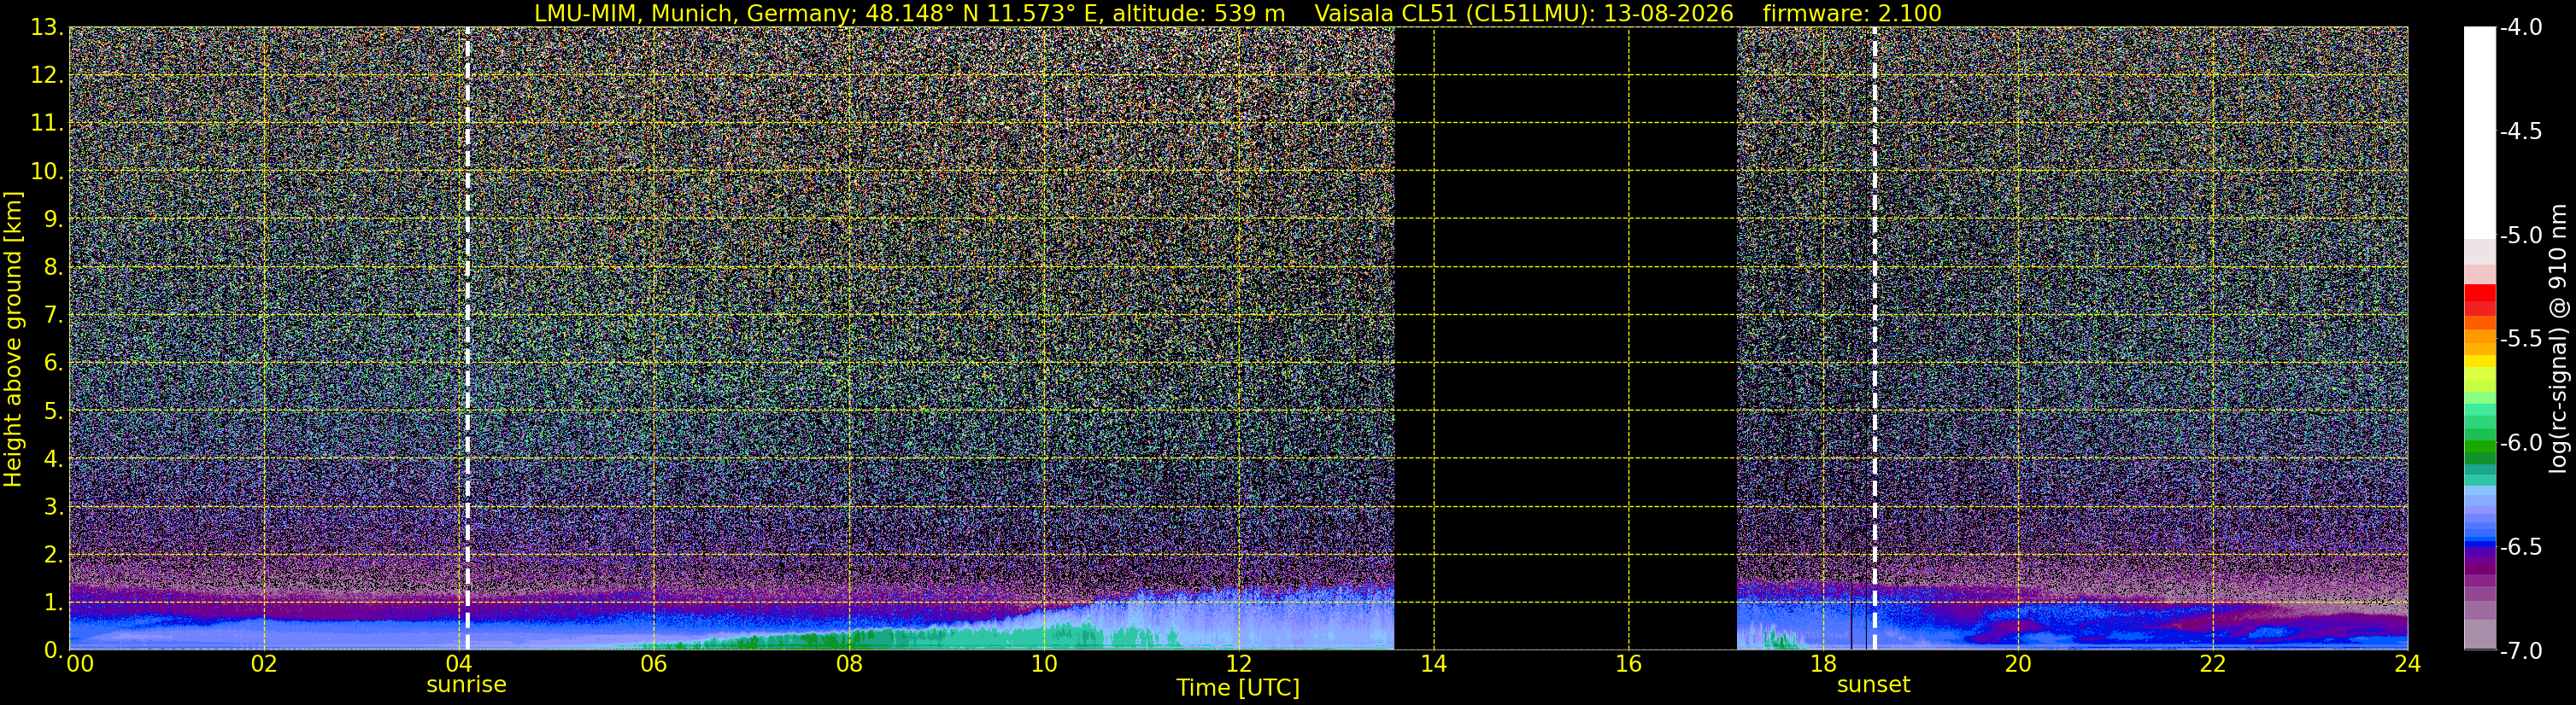Click the sunrise label below the axis
Viewport: 2576px width, 705px height.
[466, 685]
